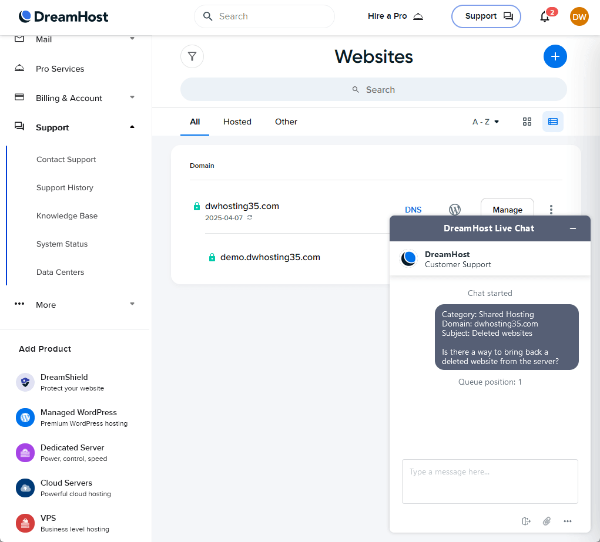Open the notifications bell
Viewport: 600px width, 542px height.
coord(545,17)
